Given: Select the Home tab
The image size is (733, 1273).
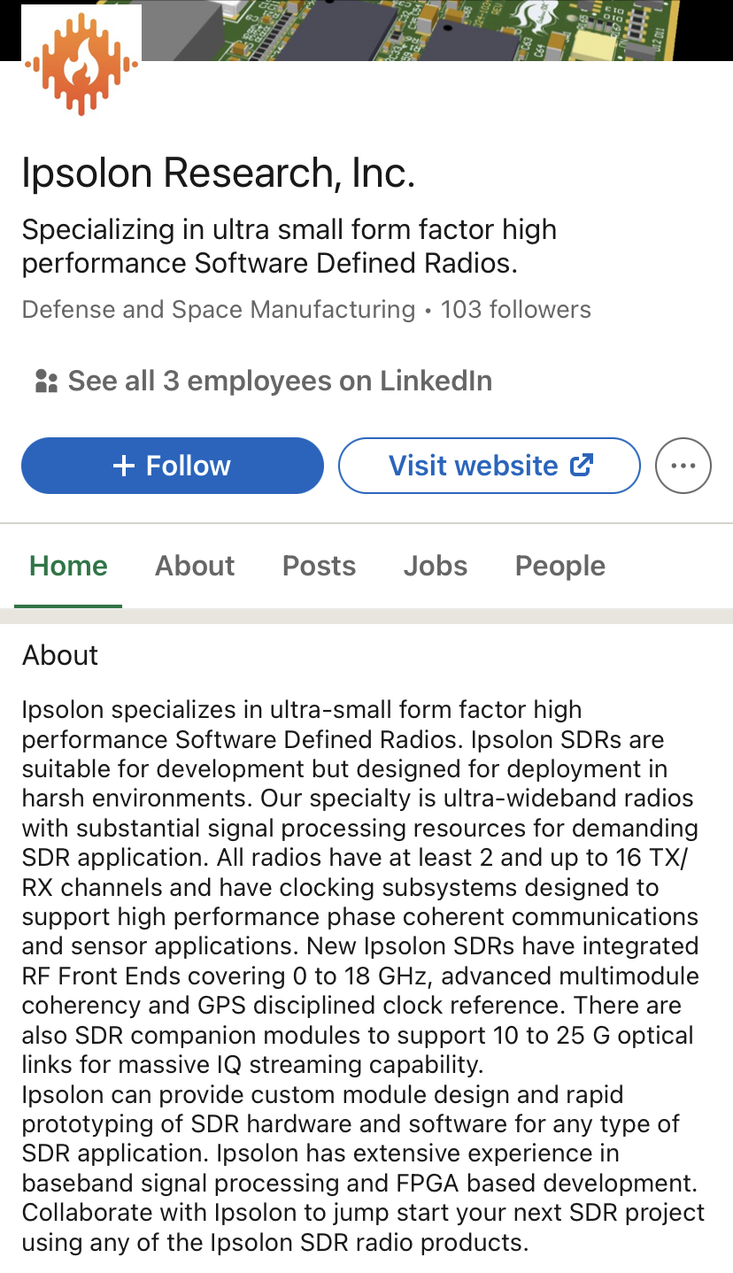Looking at the screenshot, I should 68,566.
